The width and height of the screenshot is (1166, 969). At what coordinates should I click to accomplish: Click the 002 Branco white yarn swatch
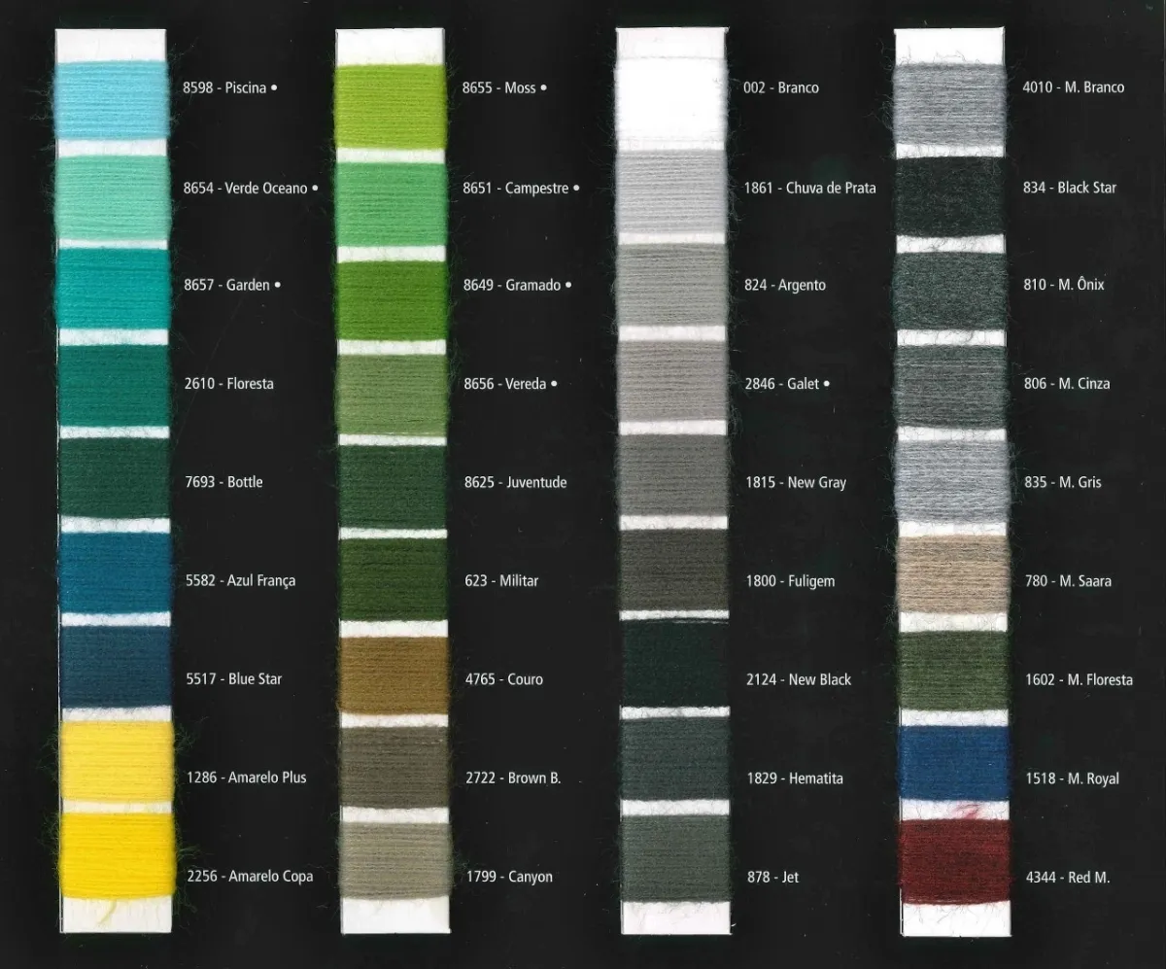pyautogui.click(x=672, y=101)
